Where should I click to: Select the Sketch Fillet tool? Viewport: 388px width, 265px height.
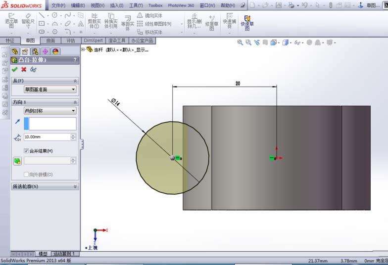point(67,32)
